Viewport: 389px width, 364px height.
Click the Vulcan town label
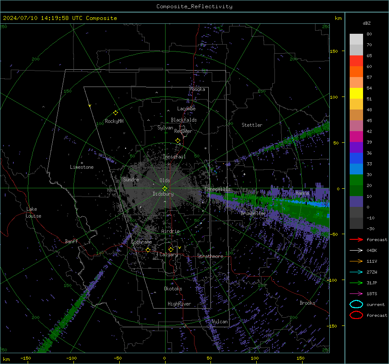coord(220,322)
